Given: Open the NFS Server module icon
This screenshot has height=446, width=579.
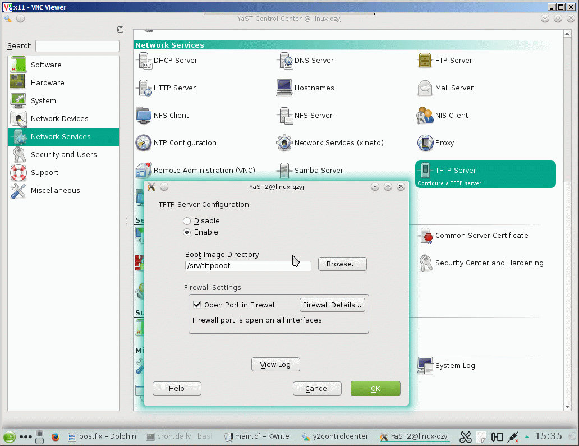Looking at the screenshot, I should tap(285, 116).
